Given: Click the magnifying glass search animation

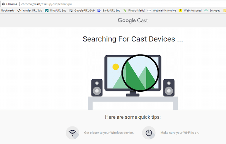Looking at the screenshot, I should click(140, 73).
